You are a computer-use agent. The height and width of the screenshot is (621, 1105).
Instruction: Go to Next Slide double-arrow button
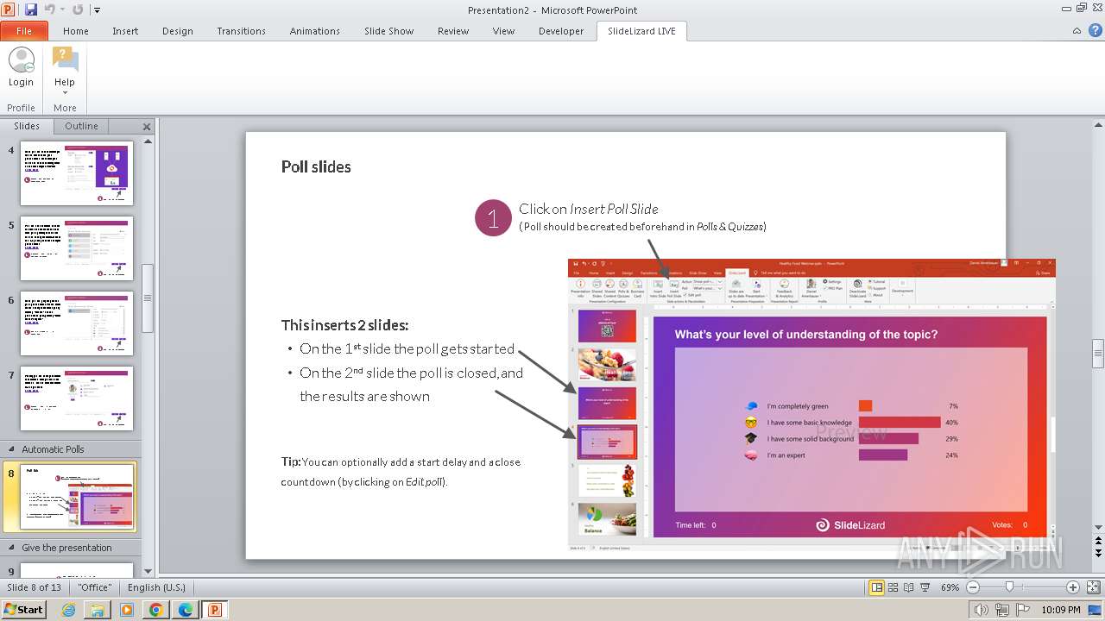[1098, 553]
